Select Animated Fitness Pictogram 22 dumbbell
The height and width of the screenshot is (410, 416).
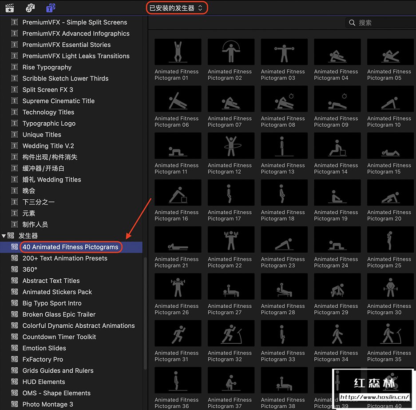click(231, 239)
